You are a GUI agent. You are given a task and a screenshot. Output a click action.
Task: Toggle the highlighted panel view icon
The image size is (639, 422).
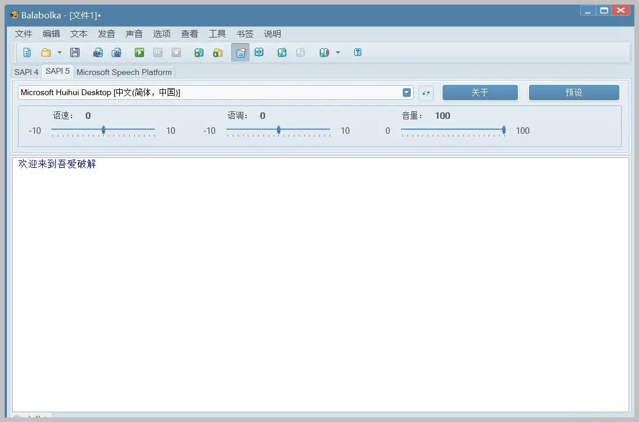(240, 52)
